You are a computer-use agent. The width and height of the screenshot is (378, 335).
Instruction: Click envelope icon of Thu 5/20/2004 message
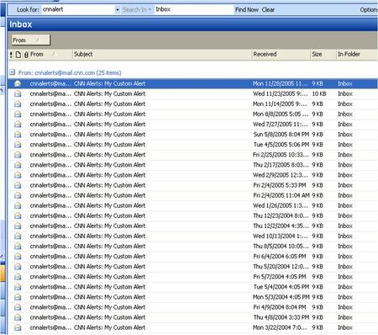click(x=18, y=267)
